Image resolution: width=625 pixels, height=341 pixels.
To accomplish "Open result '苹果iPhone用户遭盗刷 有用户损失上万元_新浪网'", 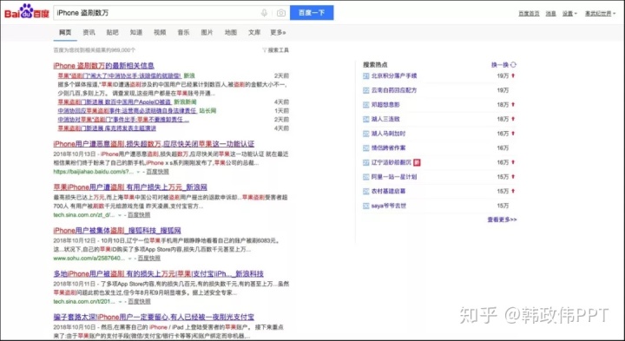I will tap(130, 187).
